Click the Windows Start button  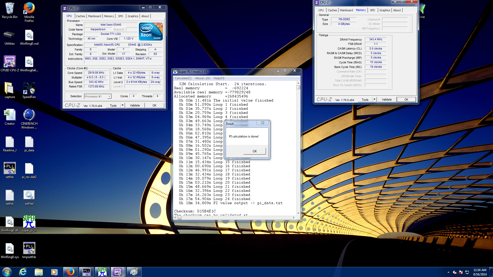point(7,272)
